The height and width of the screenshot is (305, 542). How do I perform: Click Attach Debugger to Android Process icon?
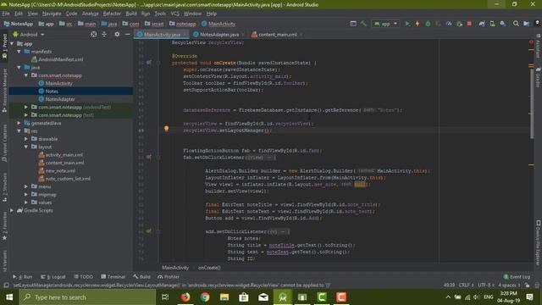(x=459, y=24)
